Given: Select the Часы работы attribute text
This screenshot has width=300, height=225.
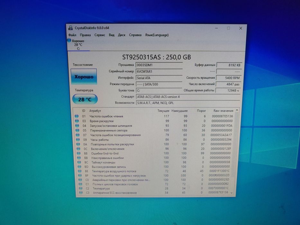Looking at the screenshot, I should click(x=99, y=140).
